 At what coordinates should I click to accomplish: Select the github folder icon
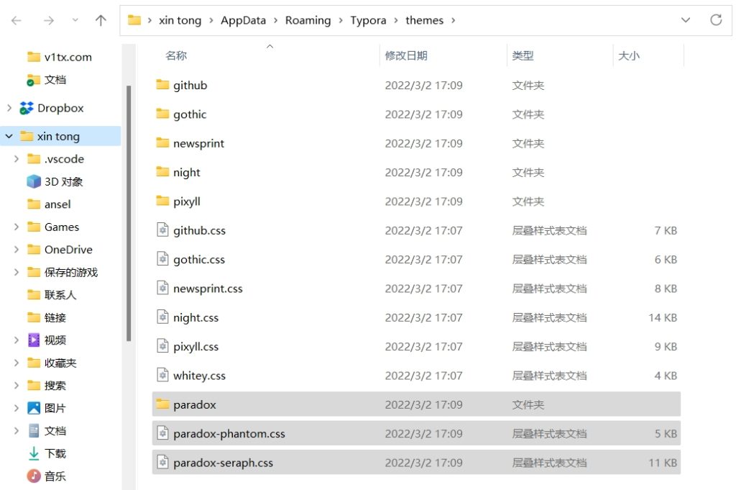(162, 85)
